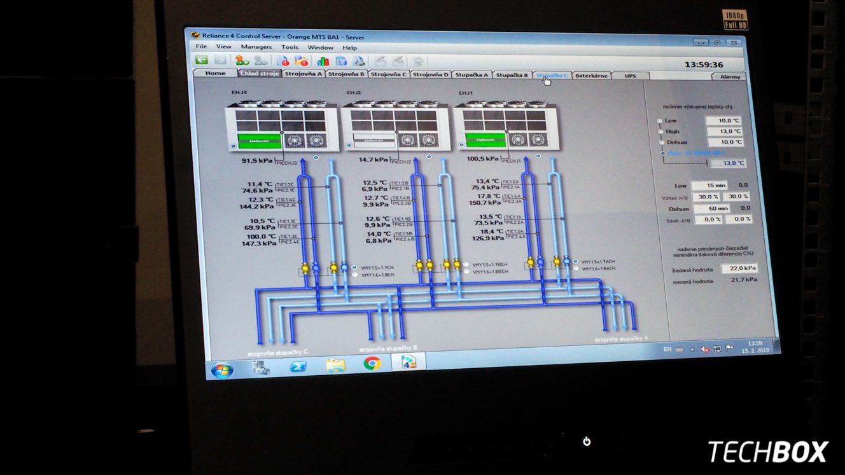Open the Tools menu
The image size is (845, 475).
[x=290, y=47]
